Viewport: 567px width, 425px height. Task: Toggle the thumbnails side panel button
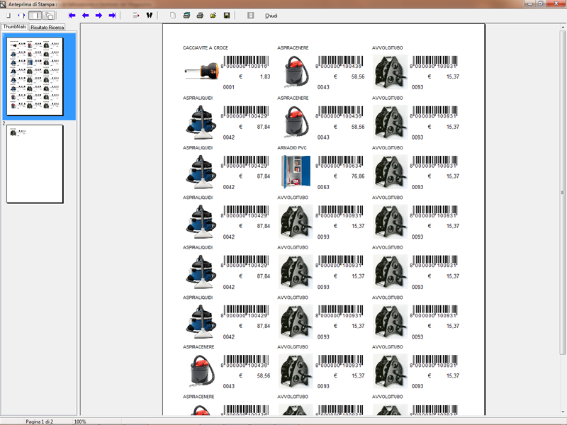pos(35,16)
